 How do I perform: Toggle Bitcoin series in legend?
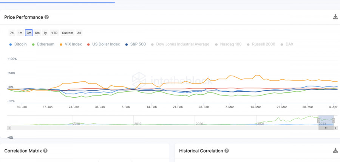click(18, 44)
